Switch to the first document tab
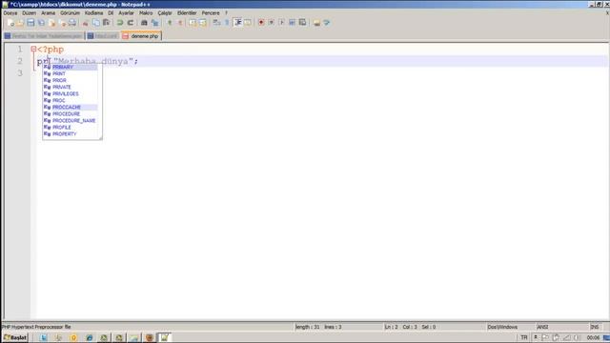Viewport: 610px width, 343px height. 44,36
